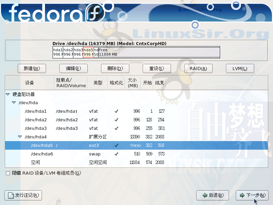Viewport: 273px width, 205px height.
Task: Collapse the /dev/hda tree node
Action: [14, 103]
